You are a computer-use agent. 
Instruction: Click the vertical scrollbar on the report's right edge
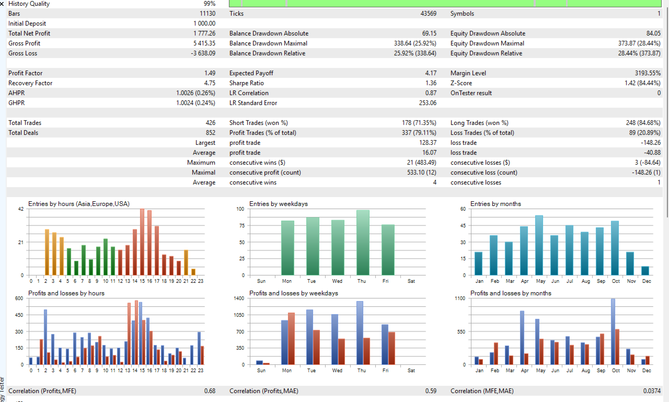point(667,109)
